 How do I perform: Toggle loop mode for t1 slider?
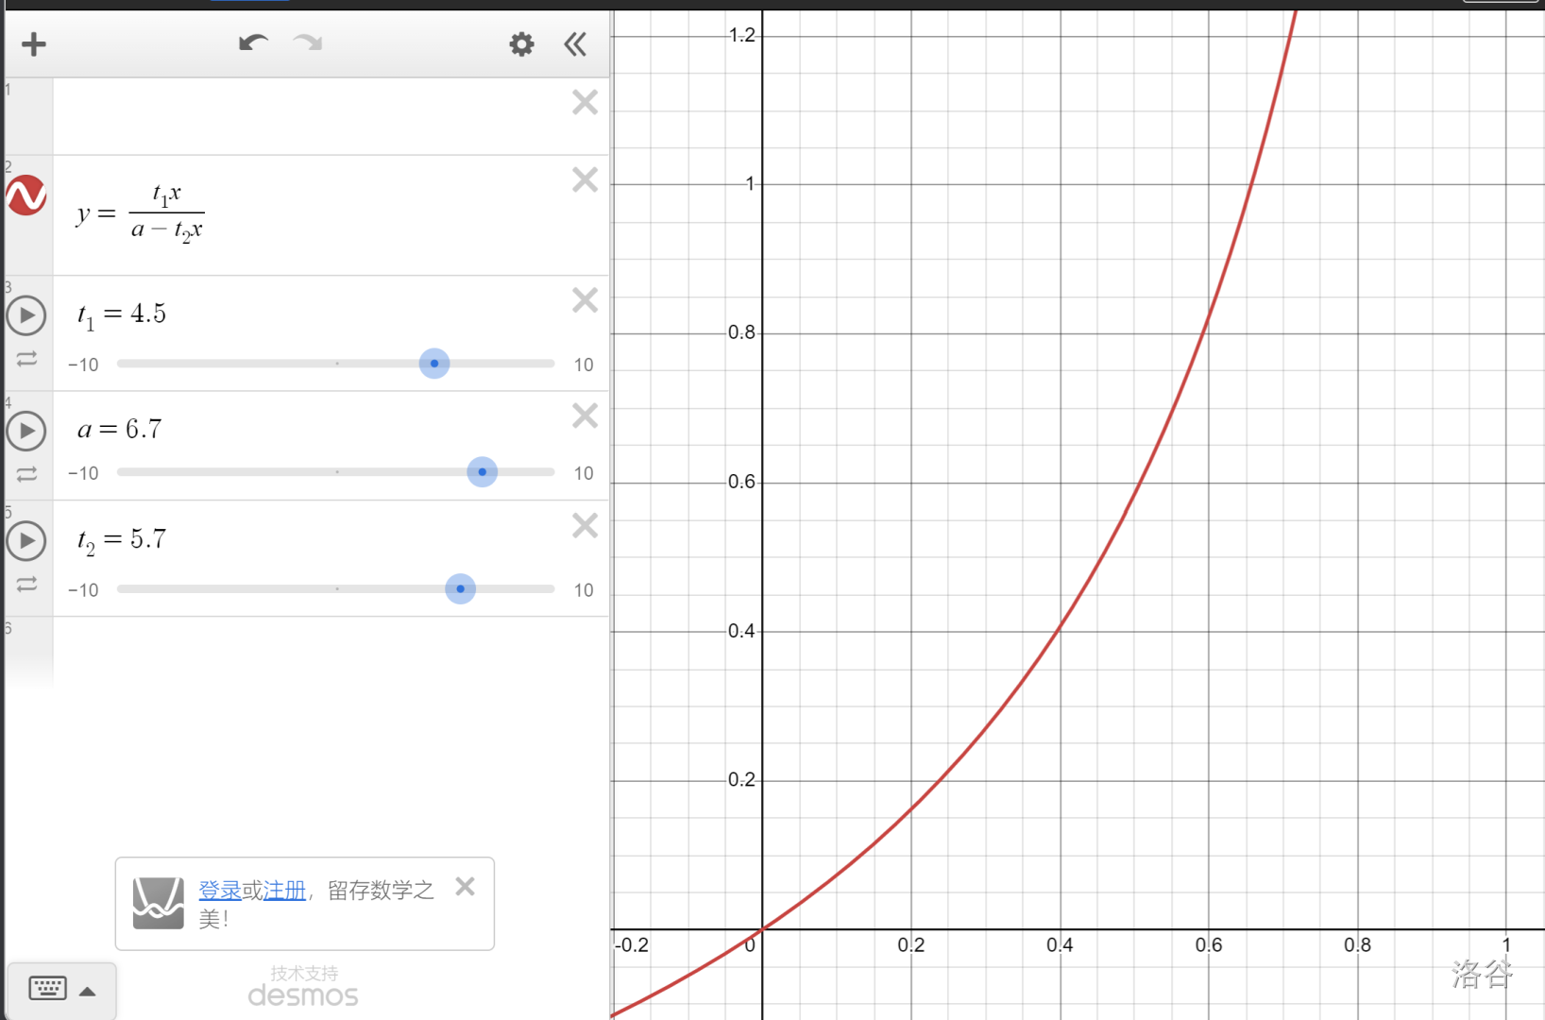click(x=26, y=359)
